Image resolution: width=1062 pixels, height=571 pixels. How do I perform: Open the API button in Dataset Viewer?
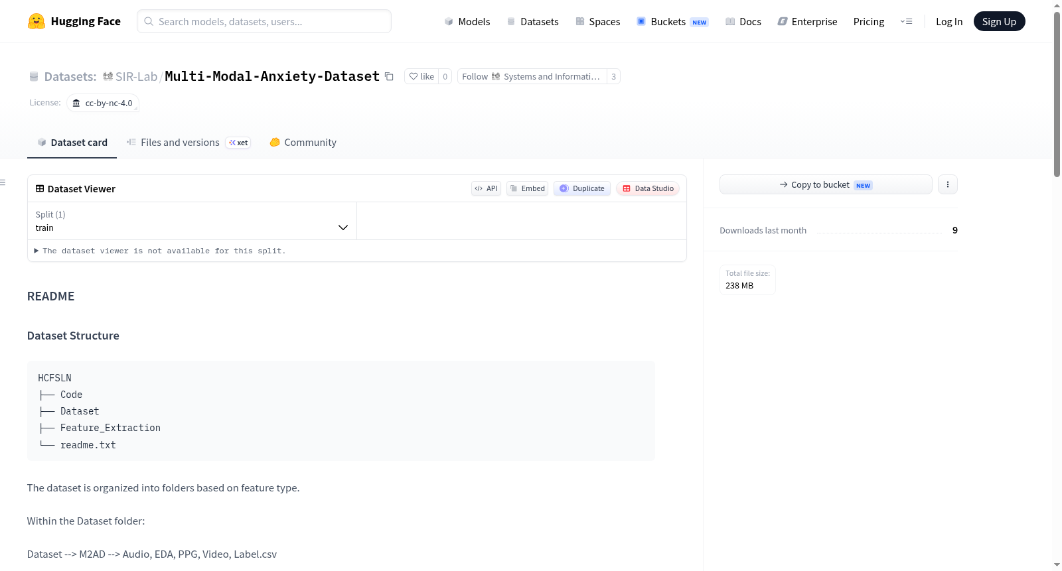coord(486,188)
